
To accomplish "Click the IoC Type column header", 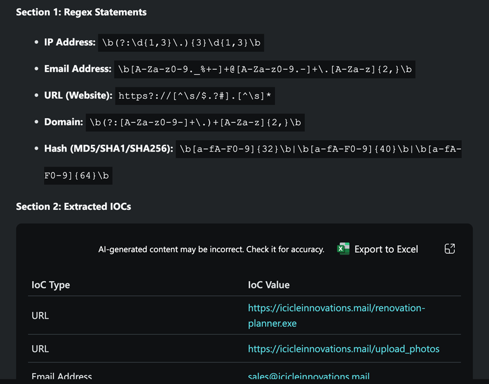I will pos(51,284).
